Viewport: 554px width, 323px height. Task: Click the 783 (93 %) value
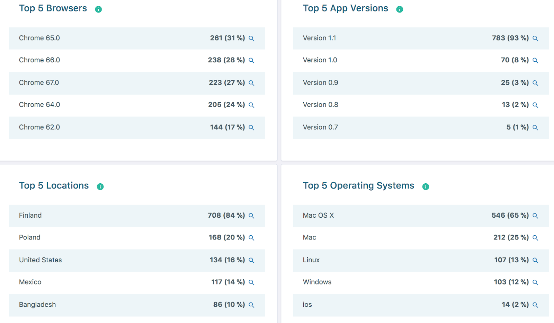510,38
